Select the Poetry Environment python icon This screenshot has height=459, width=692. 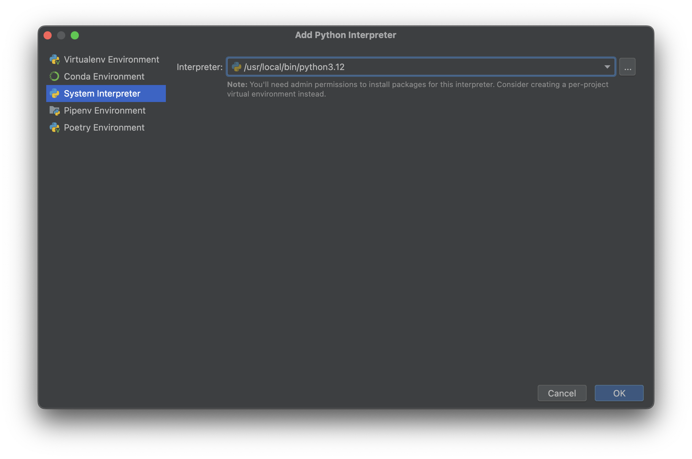point(55,128)
